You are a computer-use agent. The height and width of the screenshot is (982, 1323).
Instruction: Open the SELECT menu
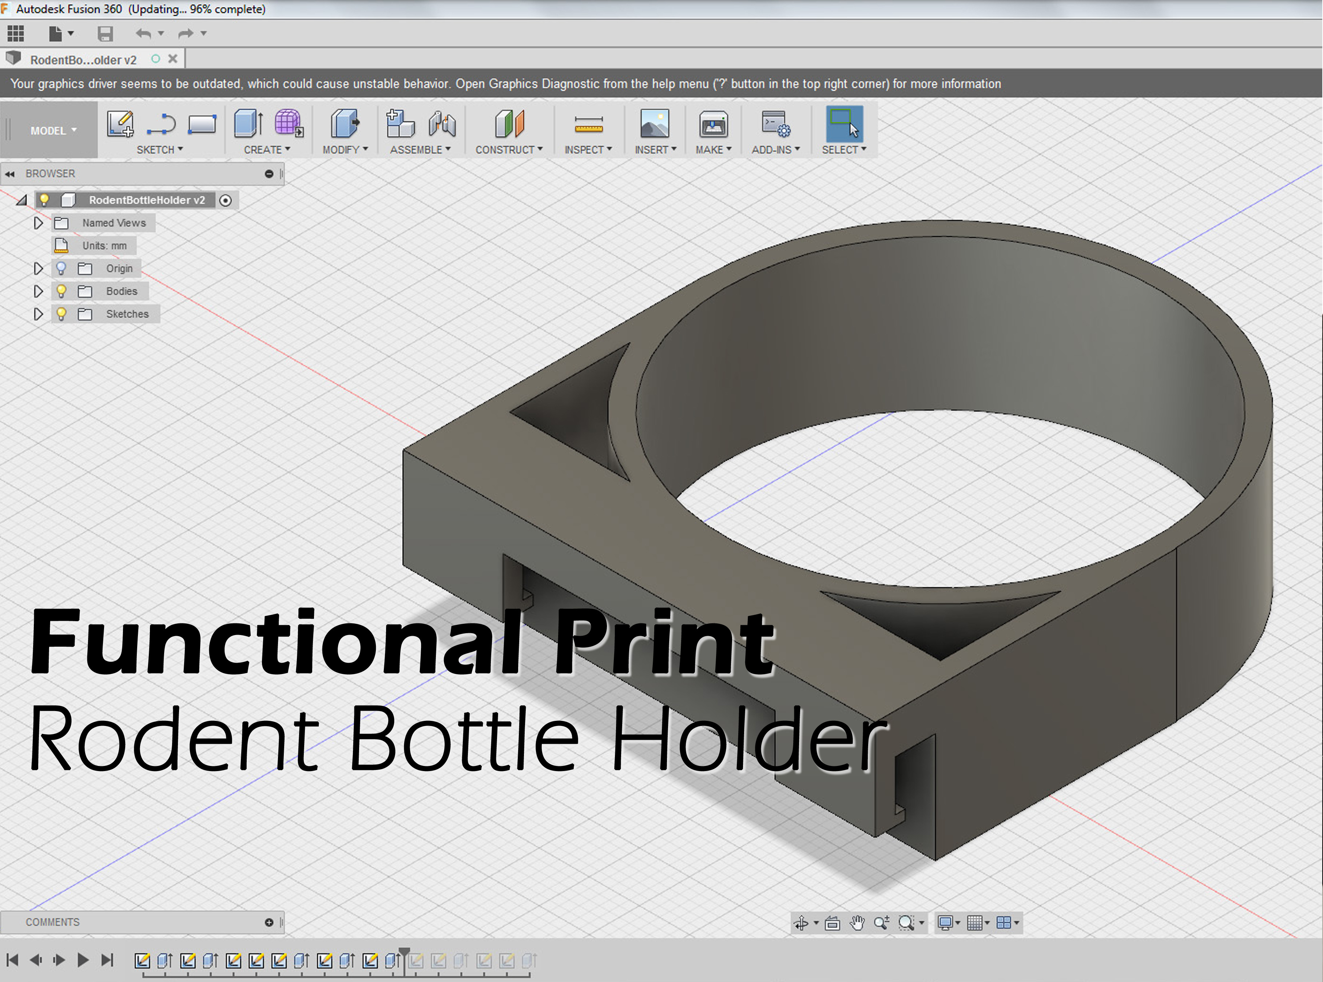(x=844, y=150)
